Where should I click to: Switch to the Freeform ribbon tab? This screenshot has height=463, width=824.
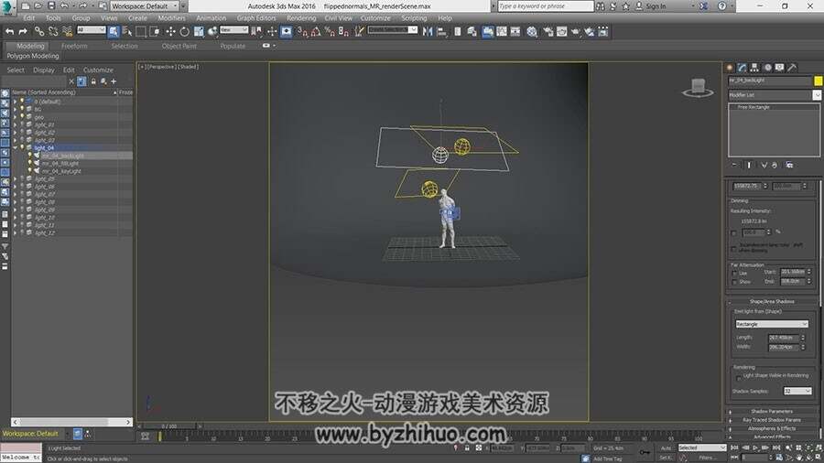point(74,46)
